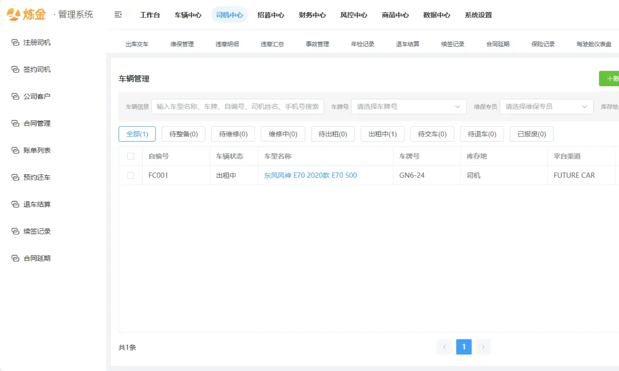Click the 车辆信息 search input field
Image resolution: width=619 pixels, height=371 pixels.
(237, 106)
